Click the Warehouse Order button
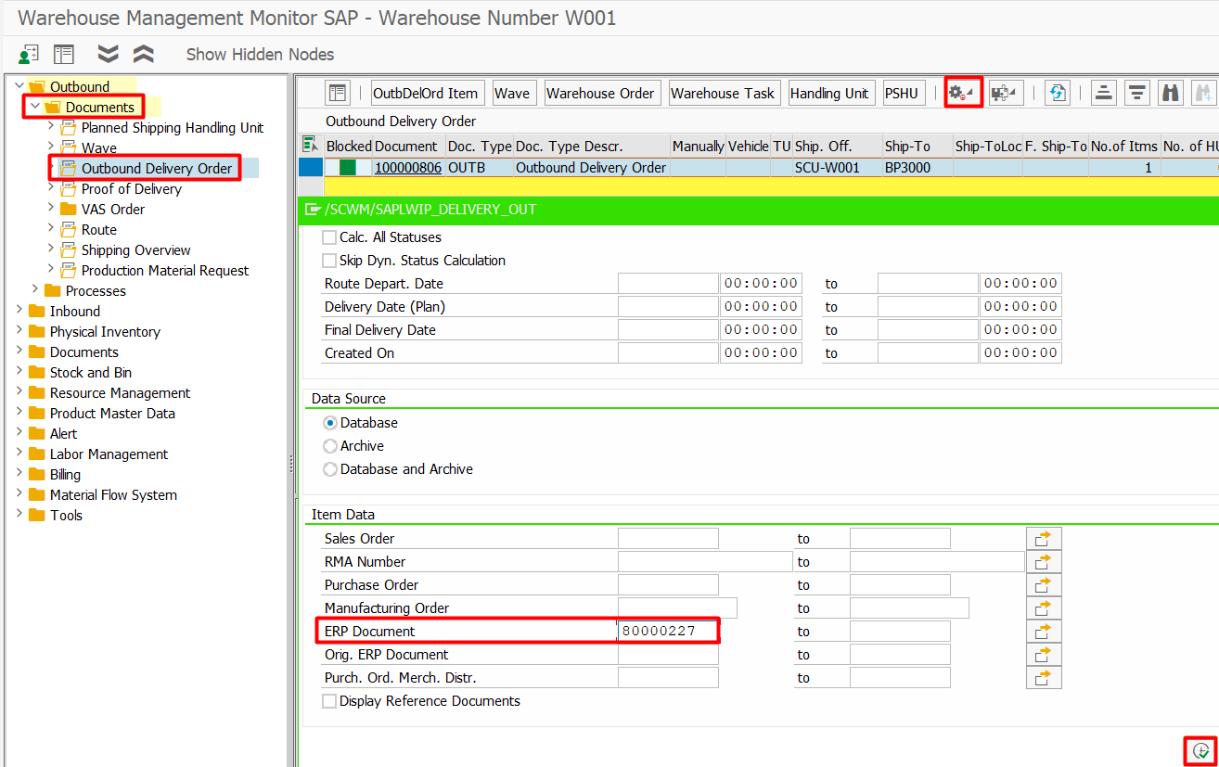 (x=600, y=93)
